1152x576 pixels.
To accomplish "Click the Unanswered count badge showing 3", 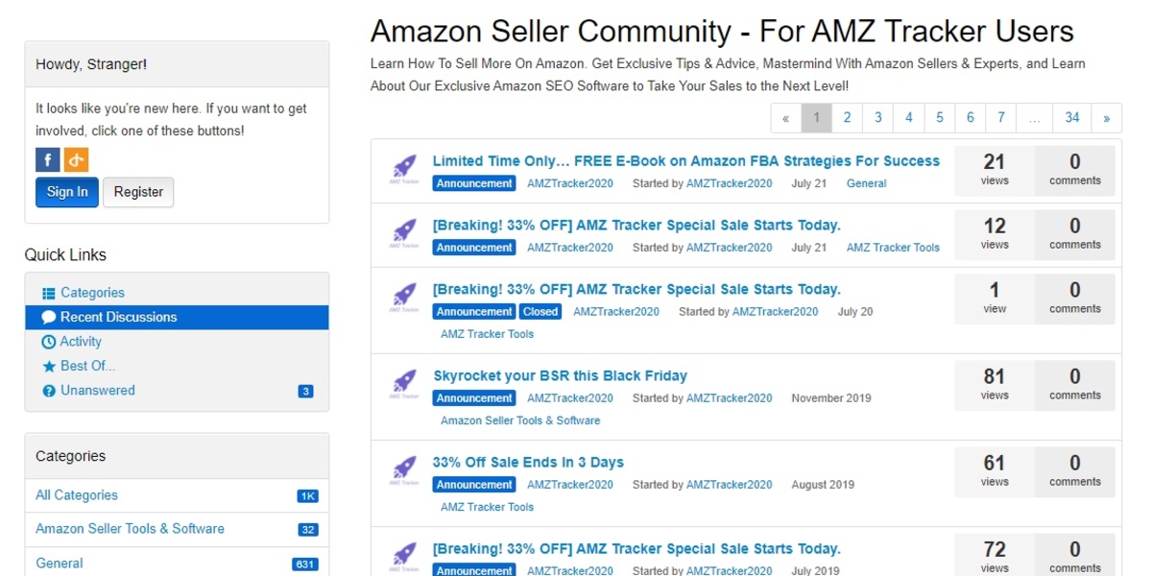I will 305,392.
